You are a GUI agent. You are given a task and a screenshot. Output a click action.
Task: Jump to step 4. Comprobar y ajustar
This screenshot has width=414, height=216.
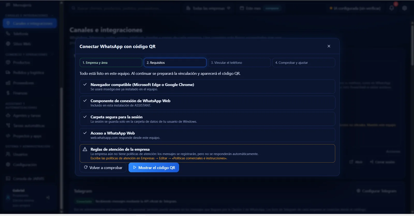pos(304,63)
